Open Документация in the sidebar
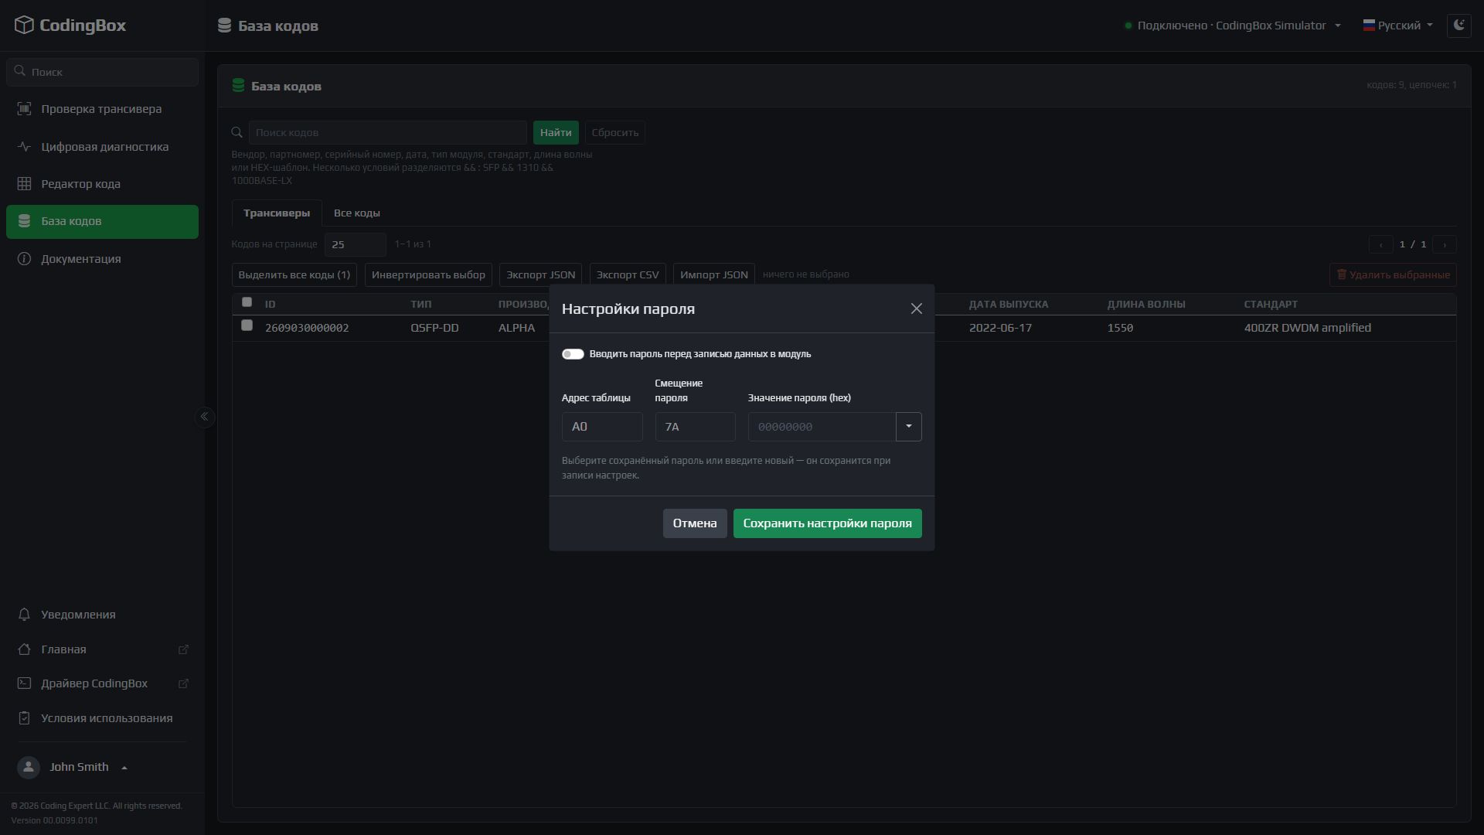1484x835 pixels. [x=102, y=258]
